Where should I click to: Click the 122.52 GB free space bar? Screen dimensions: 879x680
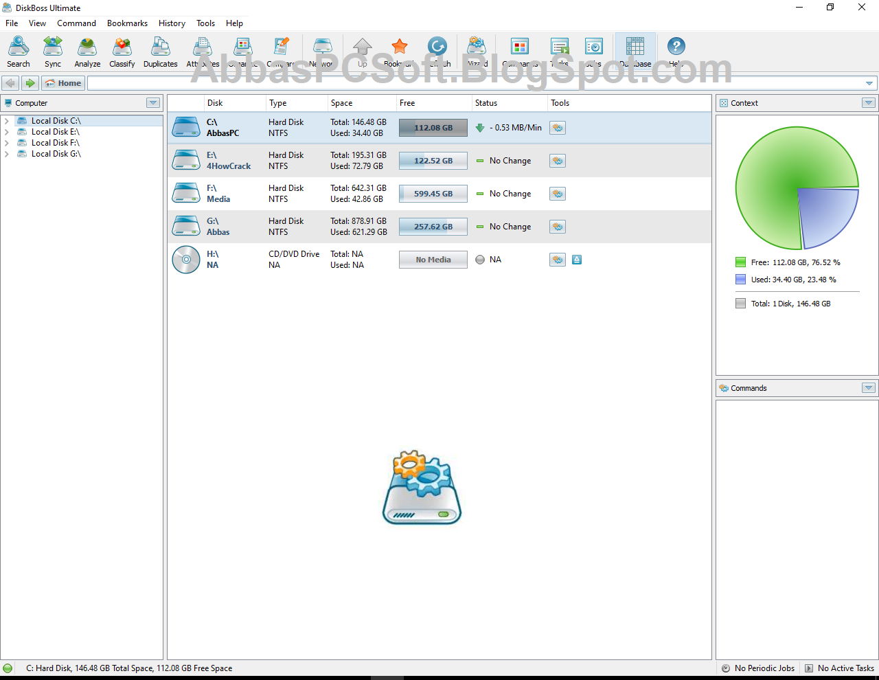point(433,161)
